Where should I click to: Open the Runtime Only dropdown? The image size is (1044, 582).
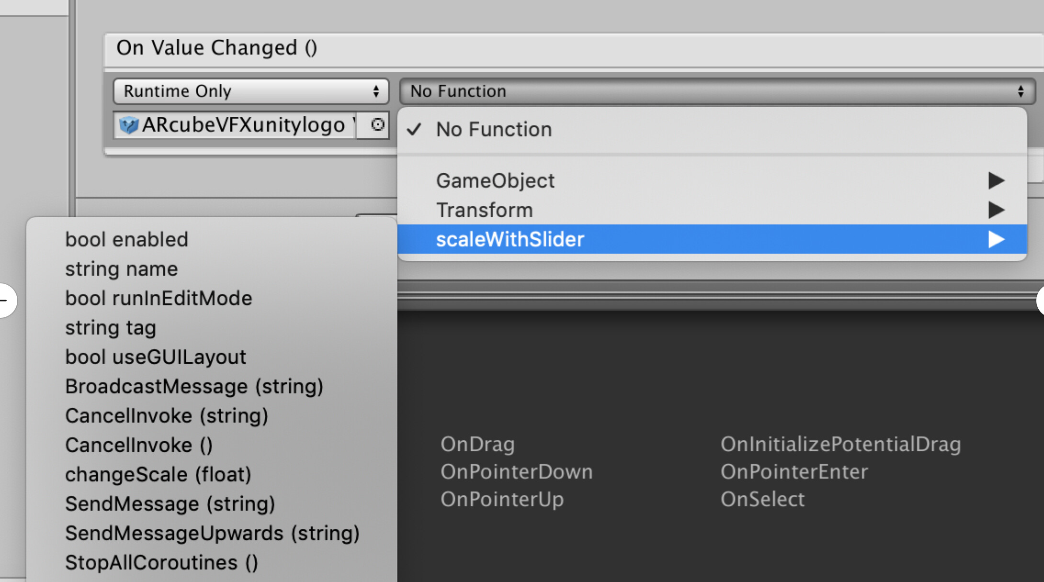[250, 91]
